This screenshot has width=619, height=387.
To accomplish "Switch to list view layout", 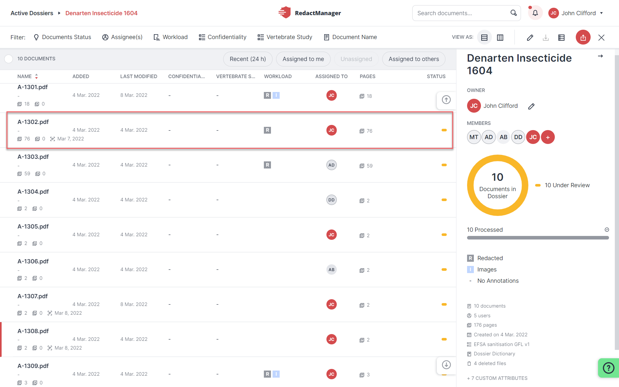I will [484, 37].
